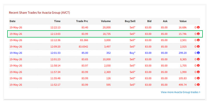Select trade price 83.97
Image resolution: width=209 pixels, height=102 pixels.
click(x=85, y=65)
